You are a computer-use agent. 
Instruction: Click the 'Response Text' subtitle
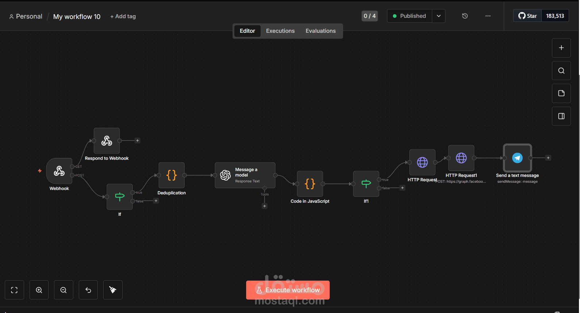247,181
